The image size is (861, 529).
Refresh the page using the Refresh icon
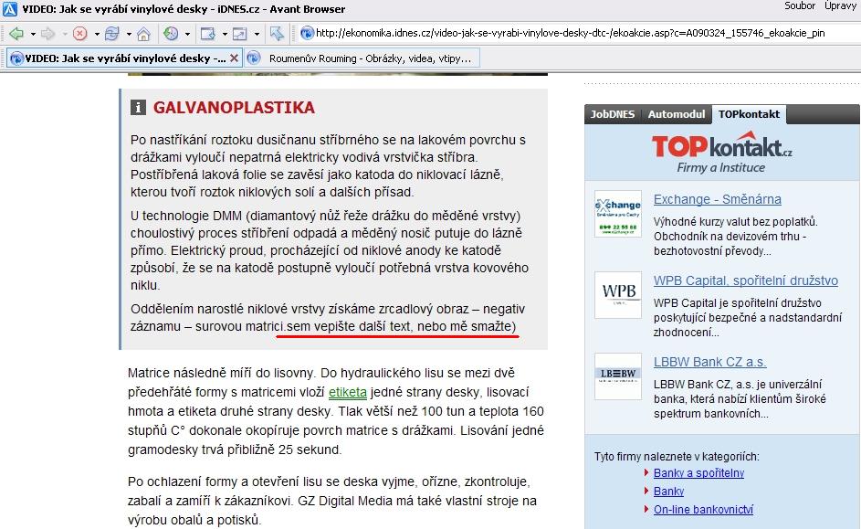tap(112, 34)
